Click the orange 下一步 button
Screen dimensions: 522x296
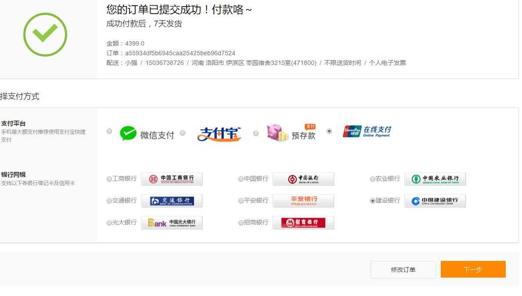coord(473,269)
